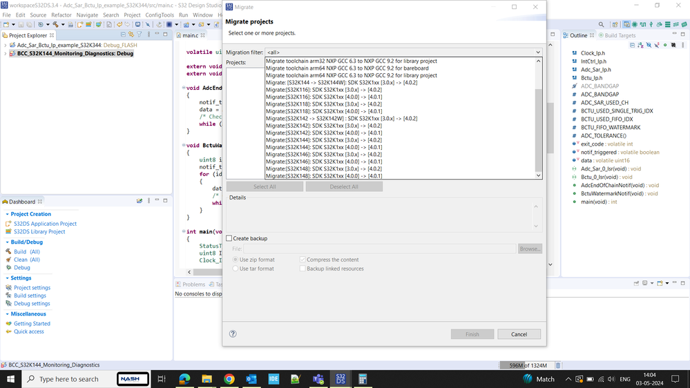Click the Deselect All button
The image size is (690, 388).
(344, 186)
